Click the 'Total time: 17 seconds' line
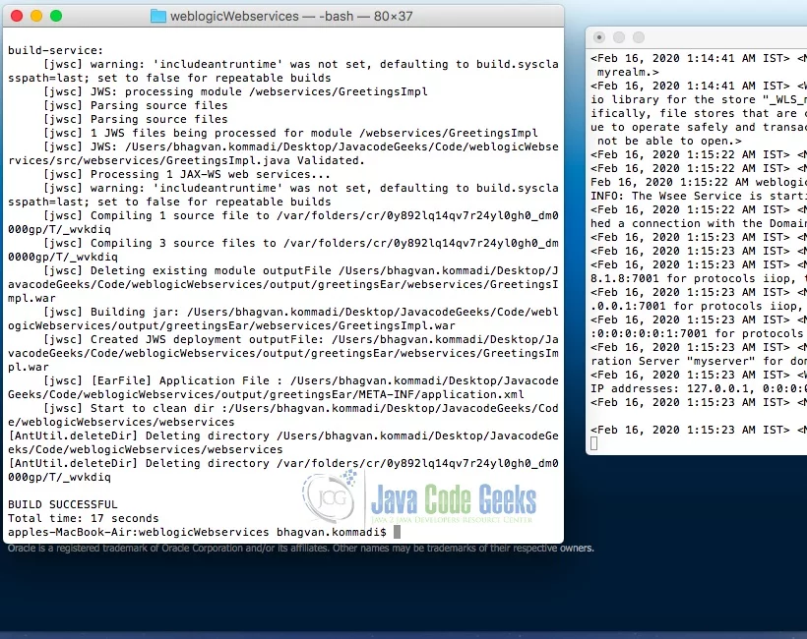 pos(84,518)
